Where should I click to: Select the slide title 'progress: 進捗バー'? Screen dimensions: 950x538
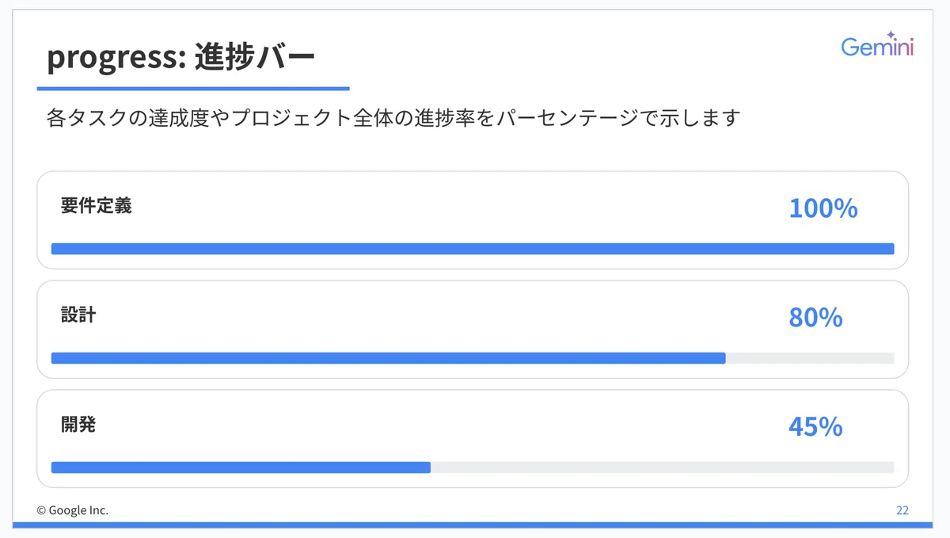(181, 58)
